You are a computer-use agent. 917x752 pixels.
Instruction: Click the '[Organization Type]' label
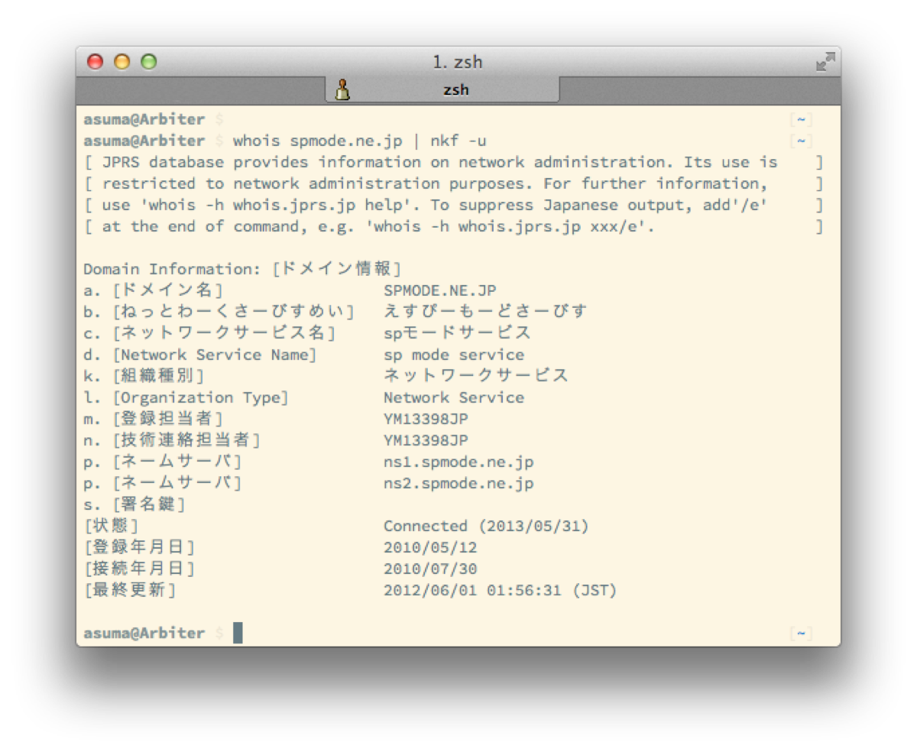[x=200, y=398]
